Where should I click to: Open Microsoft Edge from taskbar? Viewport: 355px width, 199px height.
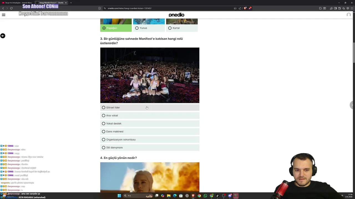(x=175, y=196)
